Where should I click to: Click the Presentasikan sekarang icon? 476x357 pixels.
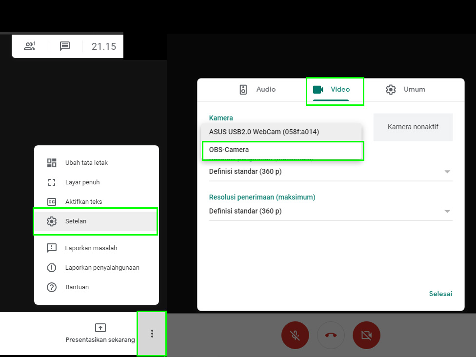pos(99,327)
